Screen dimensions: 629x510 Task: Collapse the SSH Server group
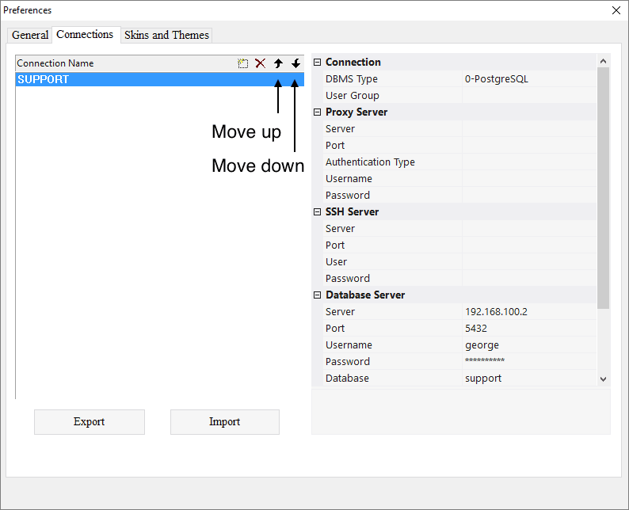pos(318,212)
